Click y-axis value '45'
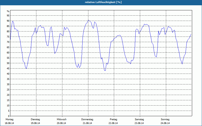This screenshot has height=126, width=202. pos(8,68)
